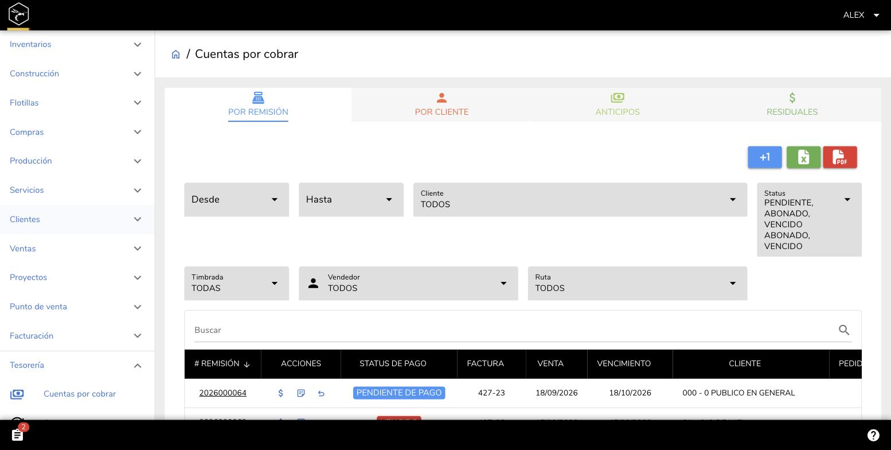Open the Cliente filter dropdown
891x450 pixels.
click(x=580, y=200)
